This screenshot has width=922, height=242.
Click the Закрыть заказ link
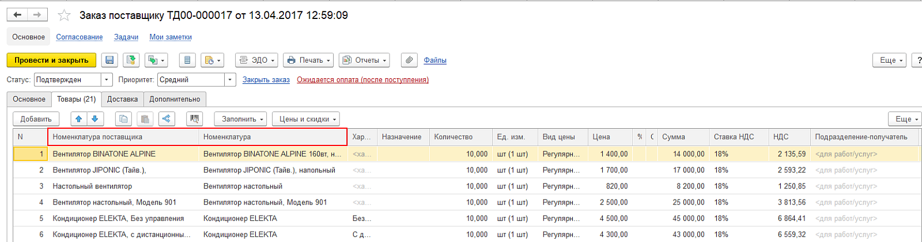click(x=266, y=80)
